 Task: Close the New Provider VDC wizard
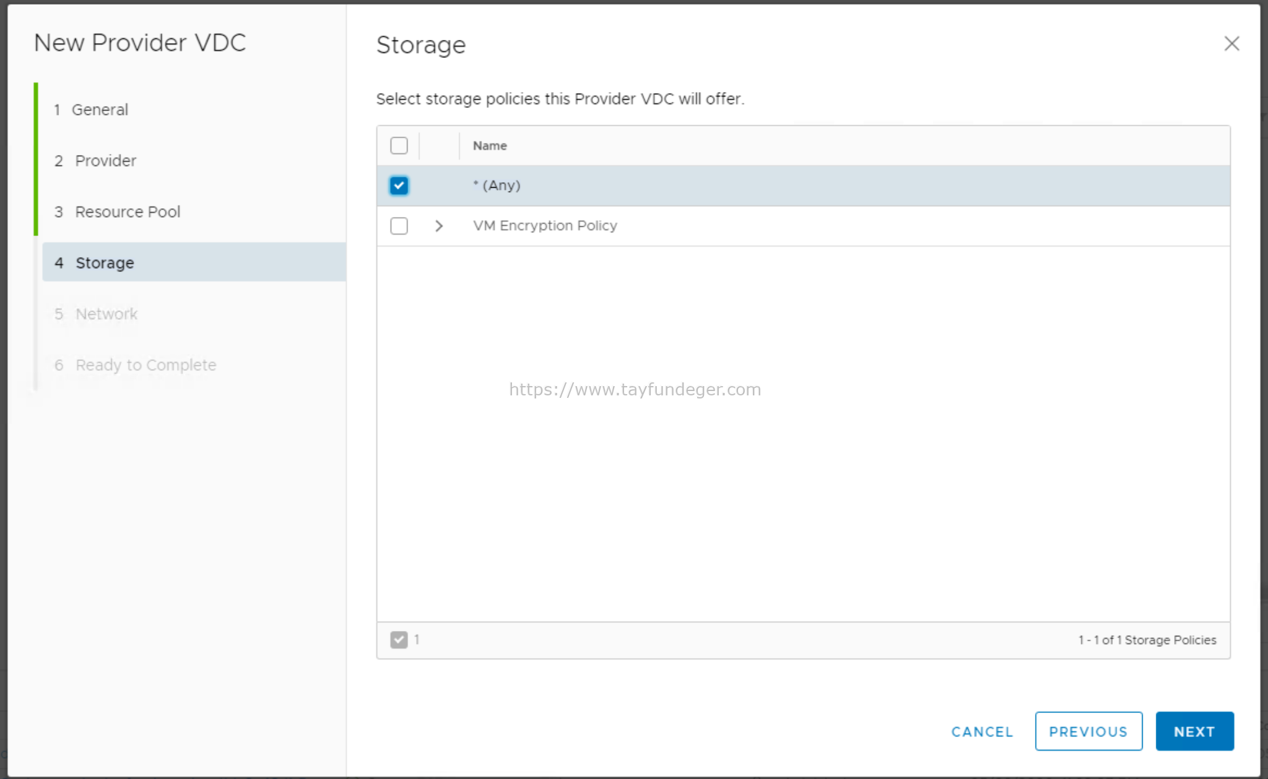pyautogui.click(x=1232, y=44)
